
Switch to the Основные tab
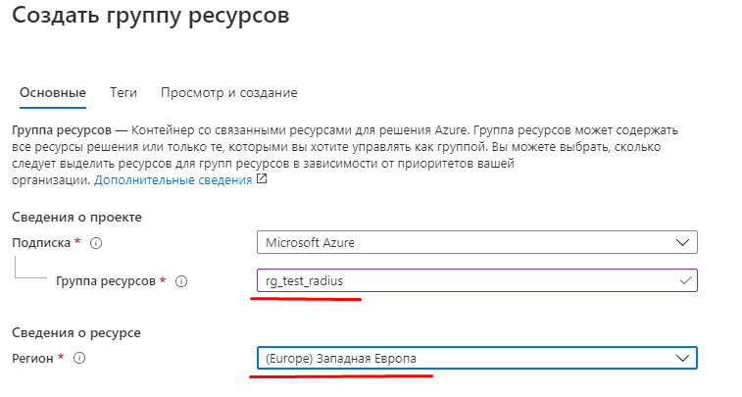click(52, 92)
